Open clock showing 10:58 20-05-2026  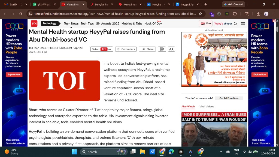pos(268,152)
